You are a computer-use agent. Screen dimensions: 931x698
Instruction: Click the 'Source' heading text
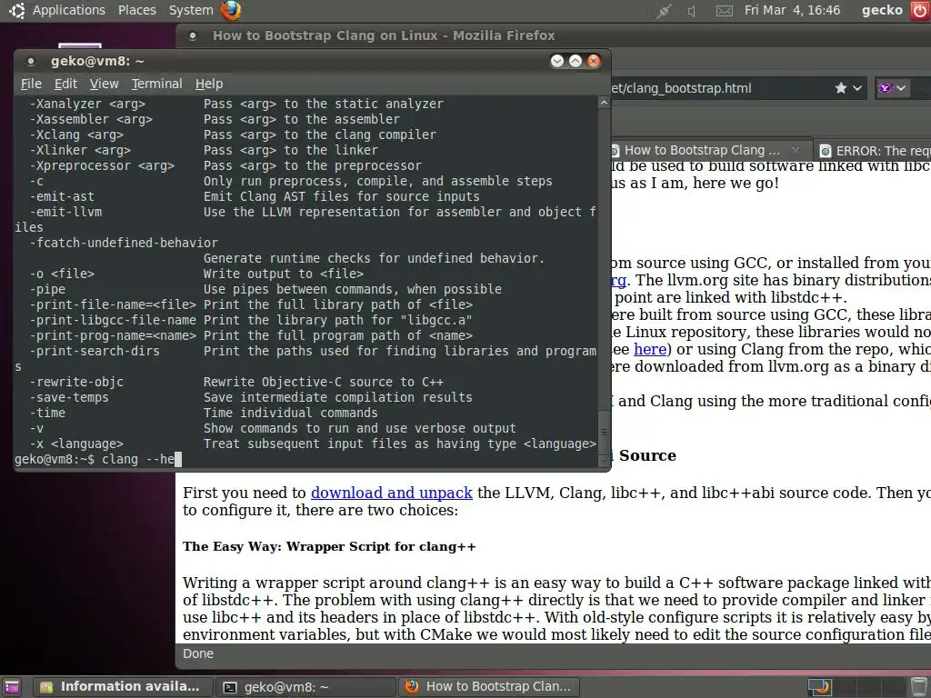[x=647, y=455]
